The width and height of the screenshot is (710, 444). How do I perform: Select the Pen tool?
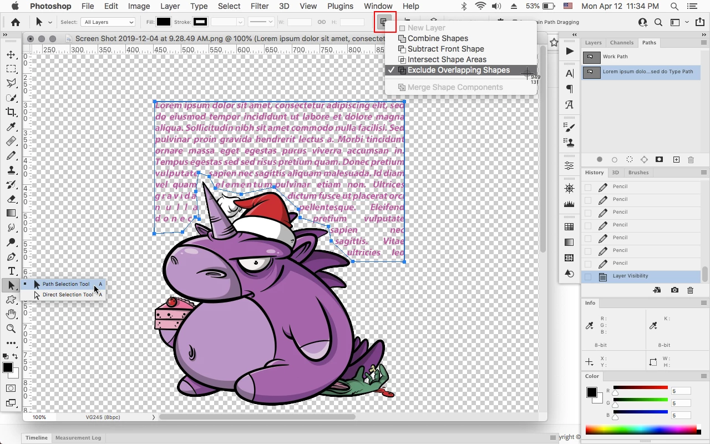[11, 256]
